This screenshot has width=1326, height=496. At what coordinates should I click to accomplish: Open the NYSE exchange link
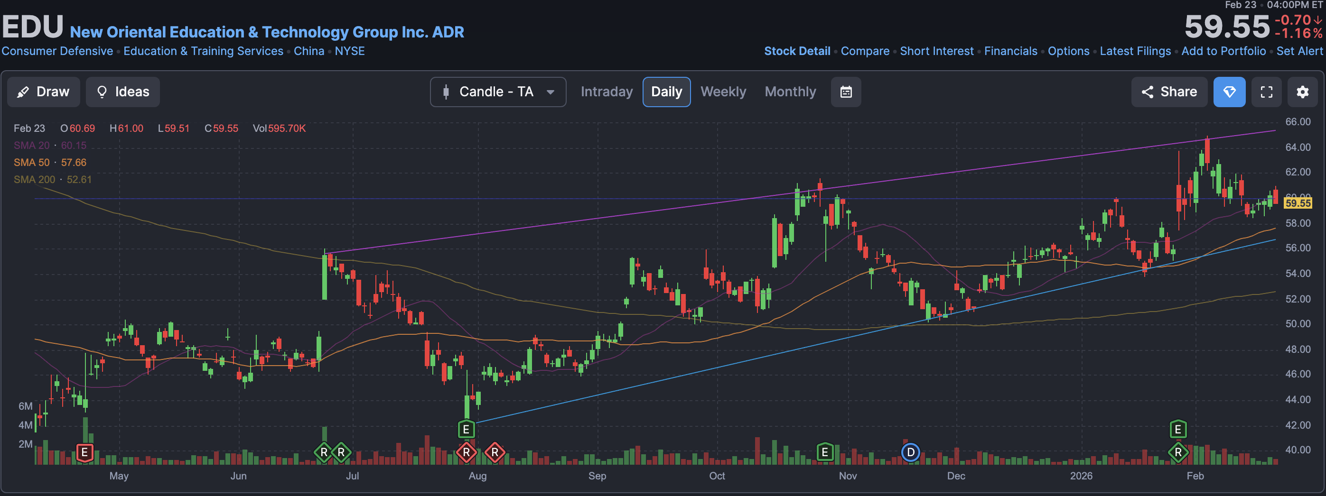(x=349, y=51)
